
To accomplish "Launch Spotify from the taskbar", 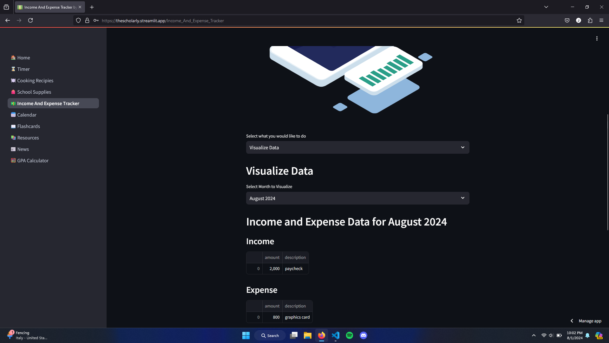I will click(350, 335).
